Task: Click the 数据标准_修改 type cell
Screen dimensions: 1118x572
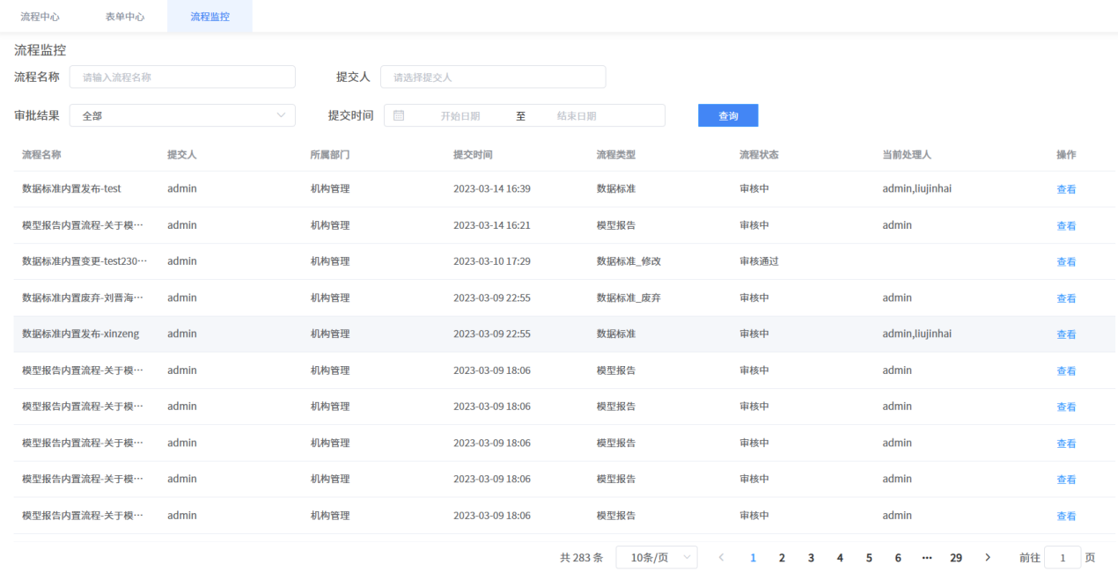Action: point(629,261)
